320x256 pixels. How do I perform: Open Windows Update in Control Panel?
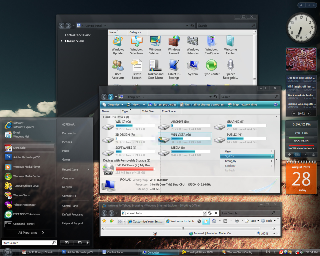(118, 45)
